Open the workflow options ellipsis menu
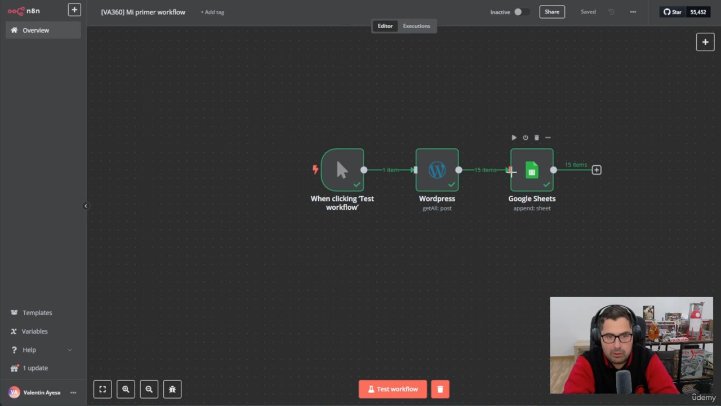This screenshot has width=721, height=406. pyautogui.click(x=633, y=12)
